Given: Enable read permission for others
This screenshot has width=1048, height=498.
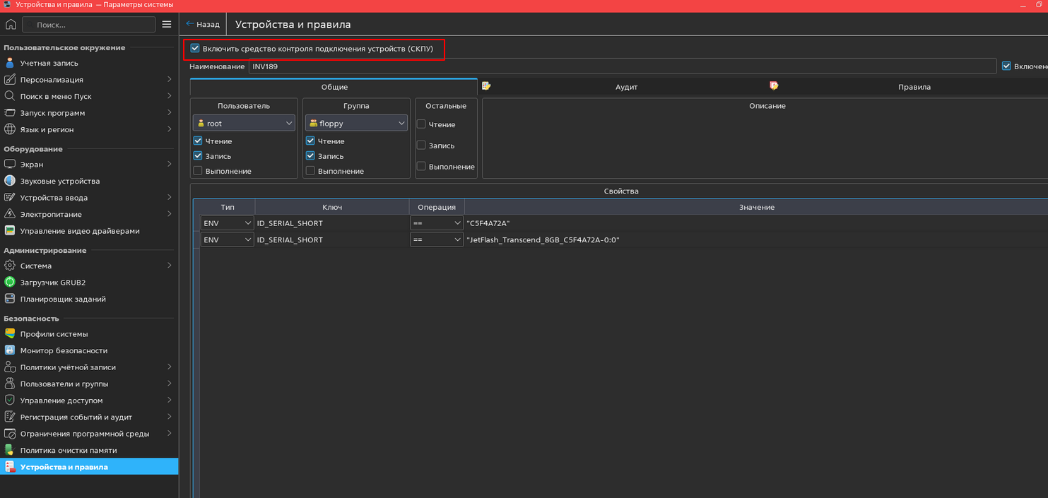Looking at the screenshot, I should pos(421,124).
